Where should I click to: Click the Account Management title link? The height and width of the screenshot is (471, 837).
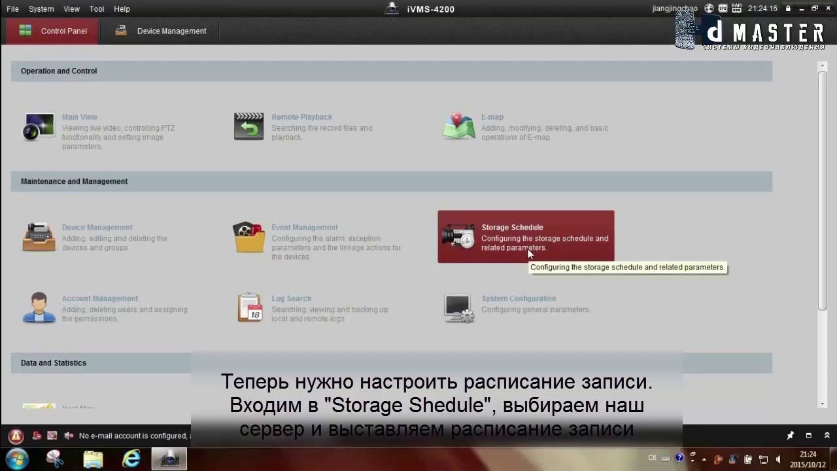pos(100,298)
